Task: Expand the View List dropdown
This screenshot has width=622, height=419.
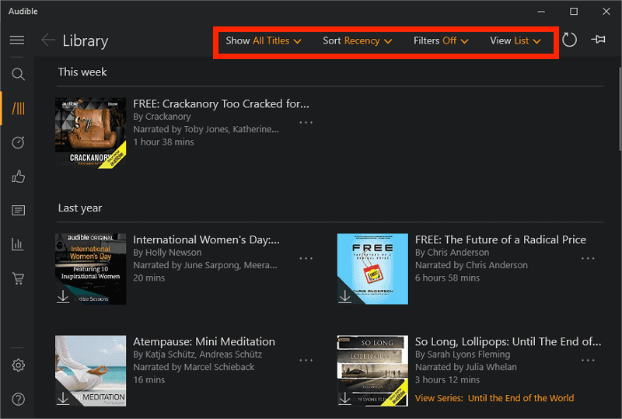Action: tap(515, 41)
